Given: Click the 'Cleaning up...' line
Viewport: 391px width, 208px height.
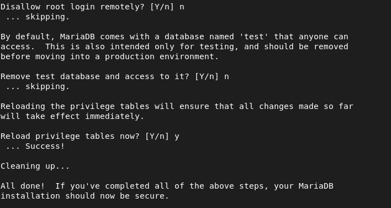Looking at the screenshot, I should [x=35, y=166].
